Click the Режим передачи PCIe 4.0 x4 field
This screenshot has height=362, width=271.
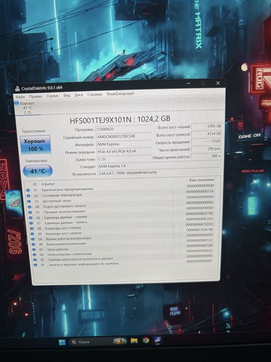pyautogui.click(x=124, y=152)
